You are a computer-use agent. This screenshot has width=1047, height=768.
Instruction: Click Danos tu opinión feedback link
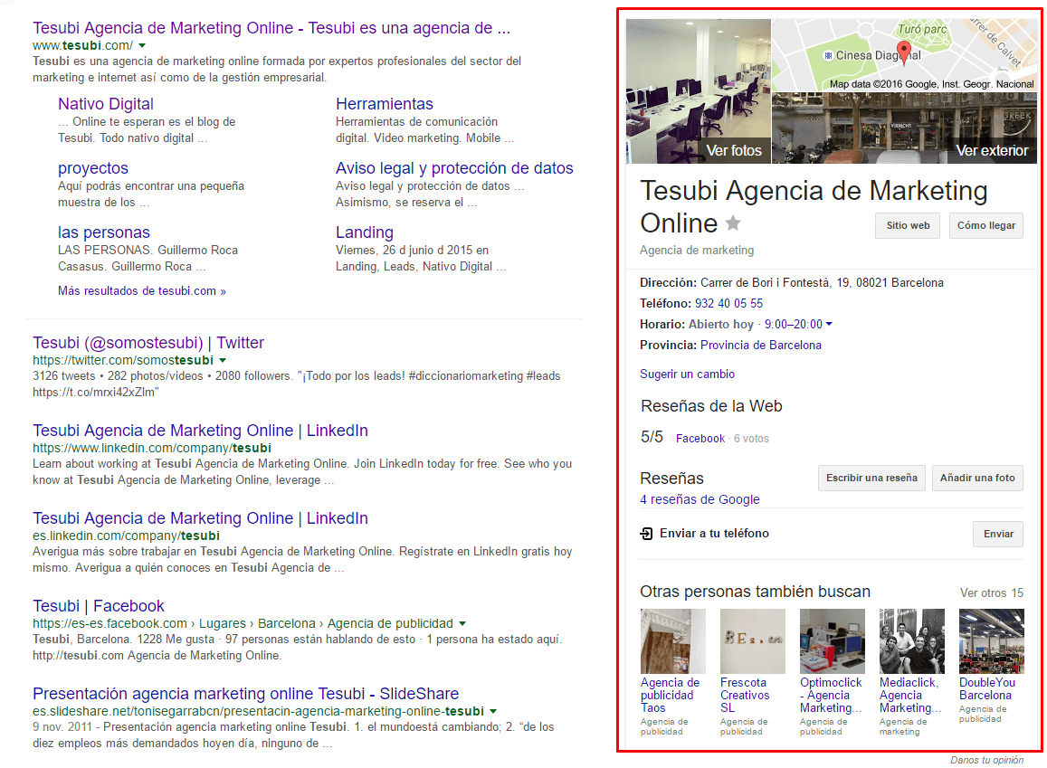(x=987, y=760)
